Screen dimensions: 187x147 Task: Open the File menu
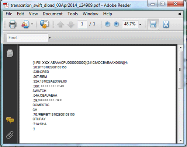pyautogui.click(x=9, y=14)
